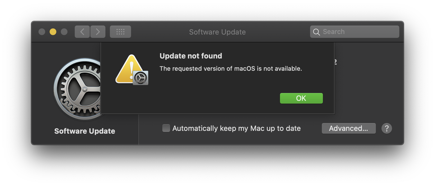
Task: Close the Software Update window
Action: [42, 32]
